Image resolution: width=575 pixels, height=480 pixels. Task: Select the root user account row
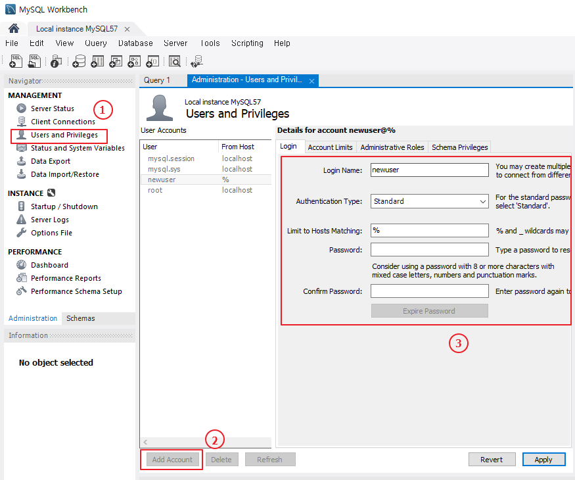(206, 190)
